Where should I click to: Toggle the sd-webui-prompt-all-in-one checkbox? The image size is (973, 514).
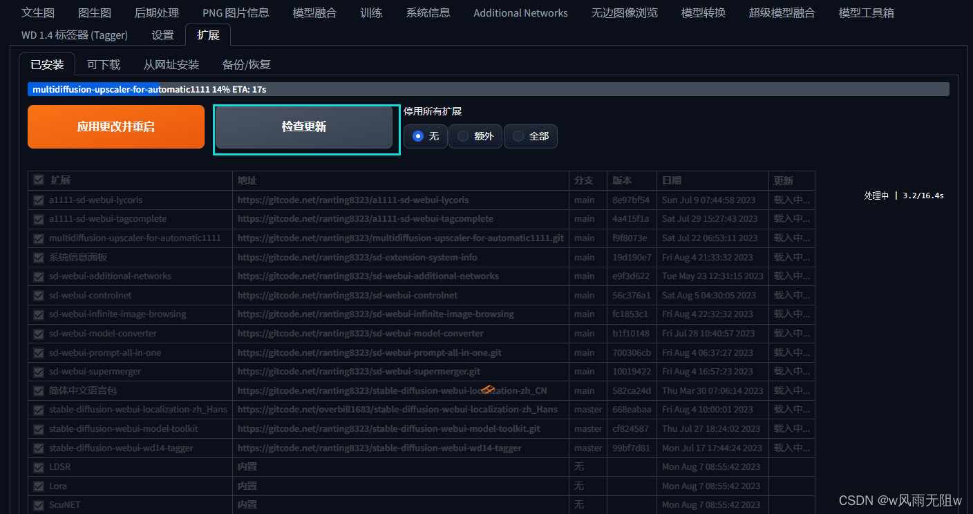[39, 352]
